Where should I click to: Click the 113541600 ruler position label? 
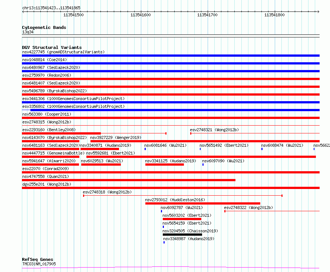141,15
